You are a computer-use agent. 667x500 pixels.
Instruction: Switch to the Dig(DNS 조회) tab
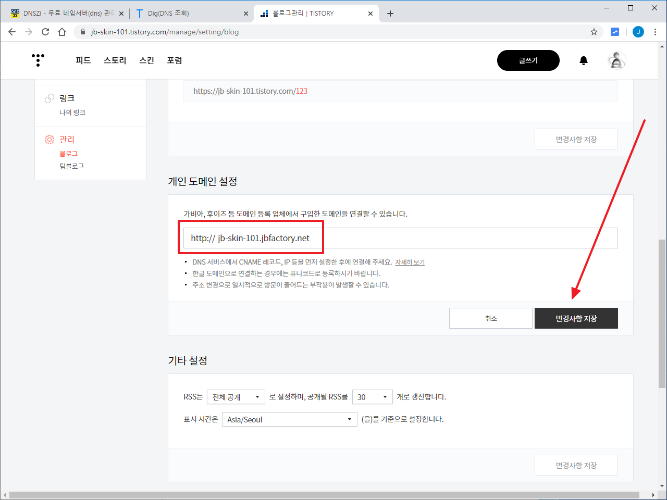(192, 14)
